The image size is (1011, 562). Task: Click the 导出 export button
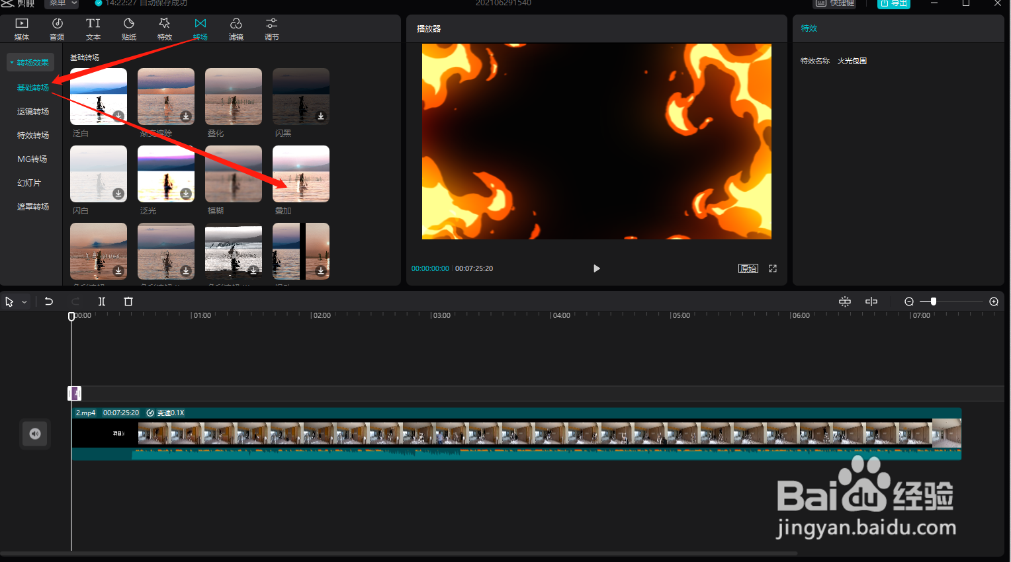pos(894,3)
